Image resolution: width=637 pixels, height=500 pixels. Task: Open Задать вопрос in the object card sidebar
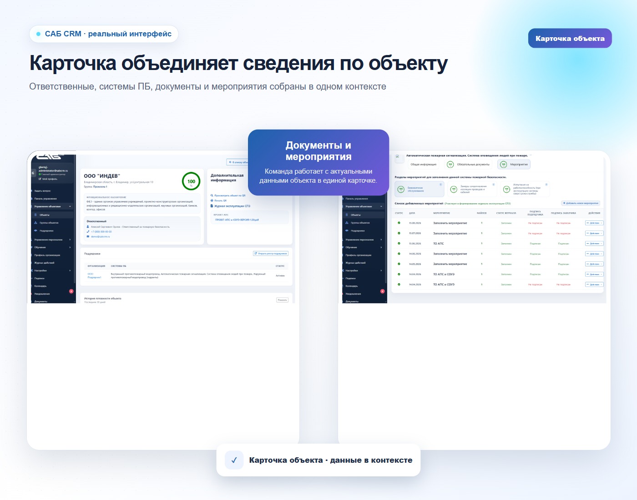pyautogui.click(x=42, y=191)
